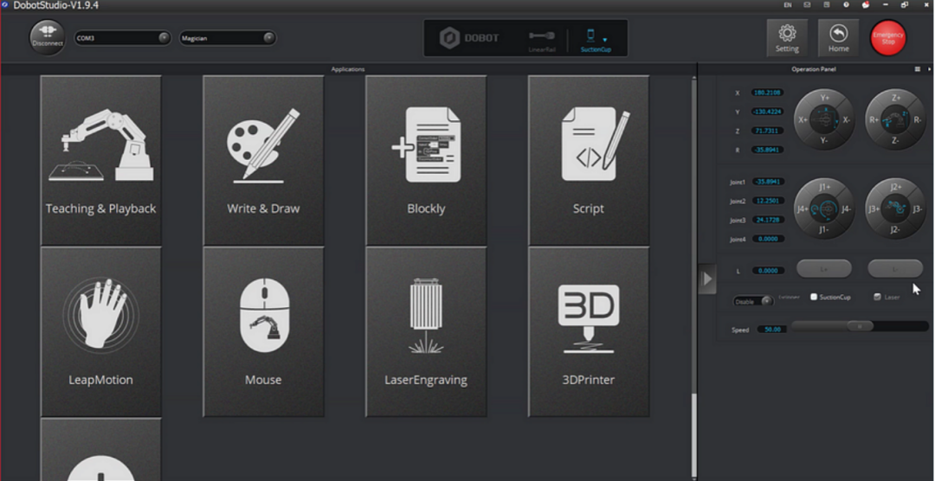Switch language with the EN icon
This screenshot has width=935, height=481.
click(787, 5)
